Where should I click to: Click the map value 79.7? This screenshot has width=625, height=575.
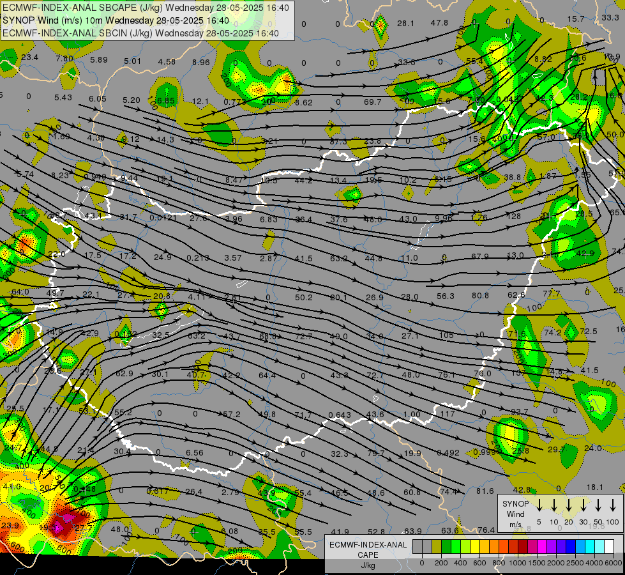pyautogui.click(x=376, y=454)
